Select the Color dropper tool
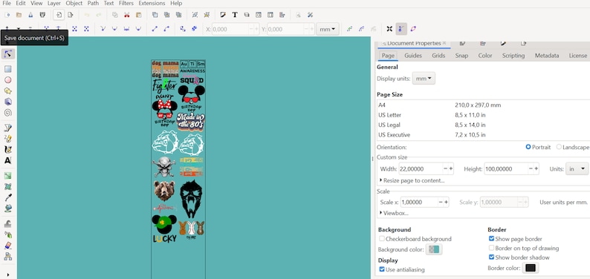 pos(7,197)
